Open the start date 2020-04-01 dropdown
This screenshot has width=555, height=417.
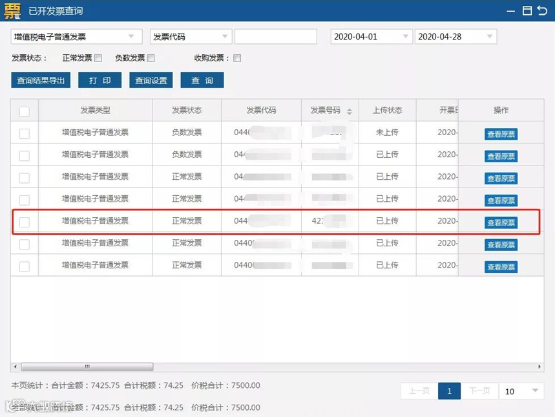point(372,36)
